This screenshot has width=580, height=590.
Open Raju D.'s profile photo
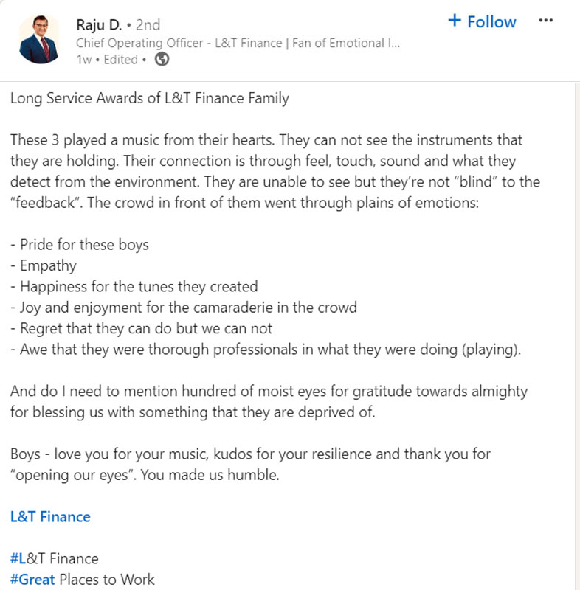click(x=39, y=39)
